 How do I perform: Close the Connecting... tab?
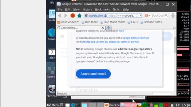coord(103,28)
